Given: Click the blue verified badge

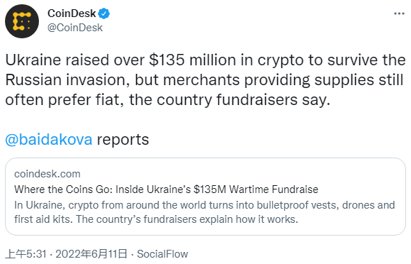Looking at the screenshot, I should point(103,13).
